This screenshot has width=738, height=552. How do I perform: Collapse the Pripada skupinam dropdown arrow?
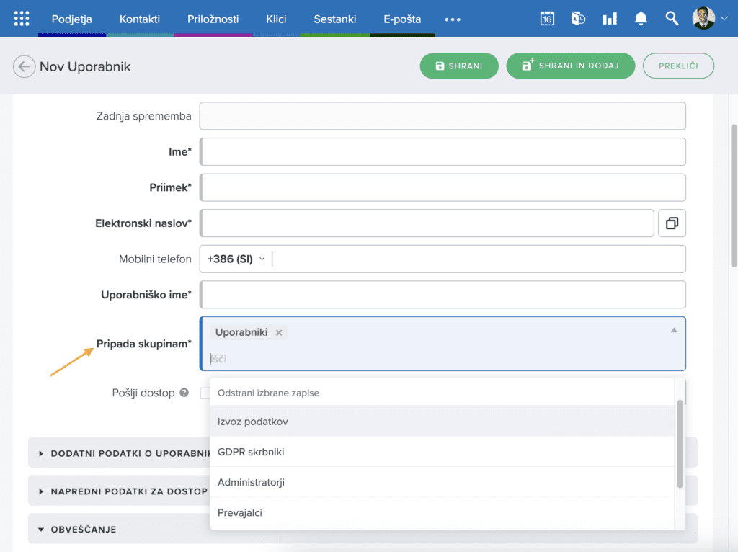pos(674,331)
